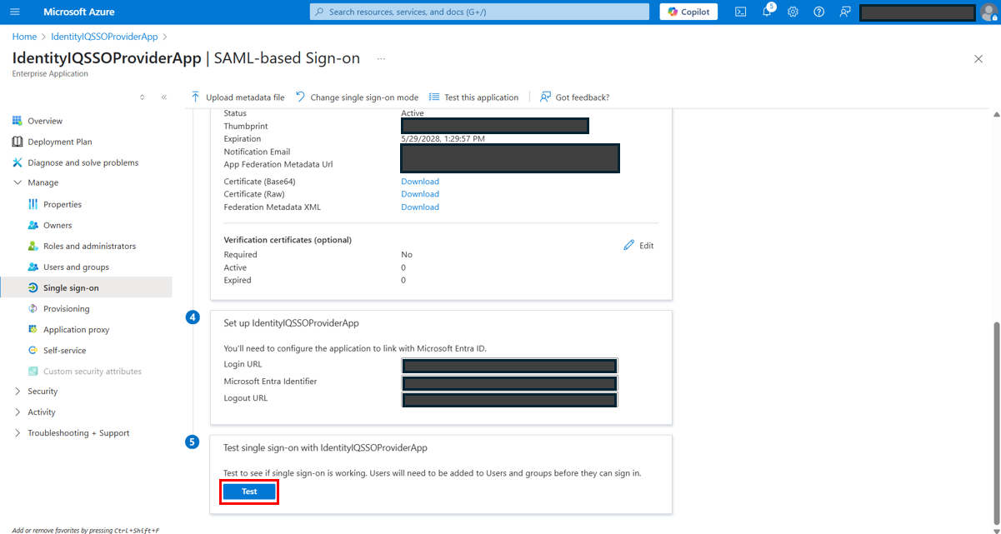Edit verification certificates

click(x=638, y=246)
